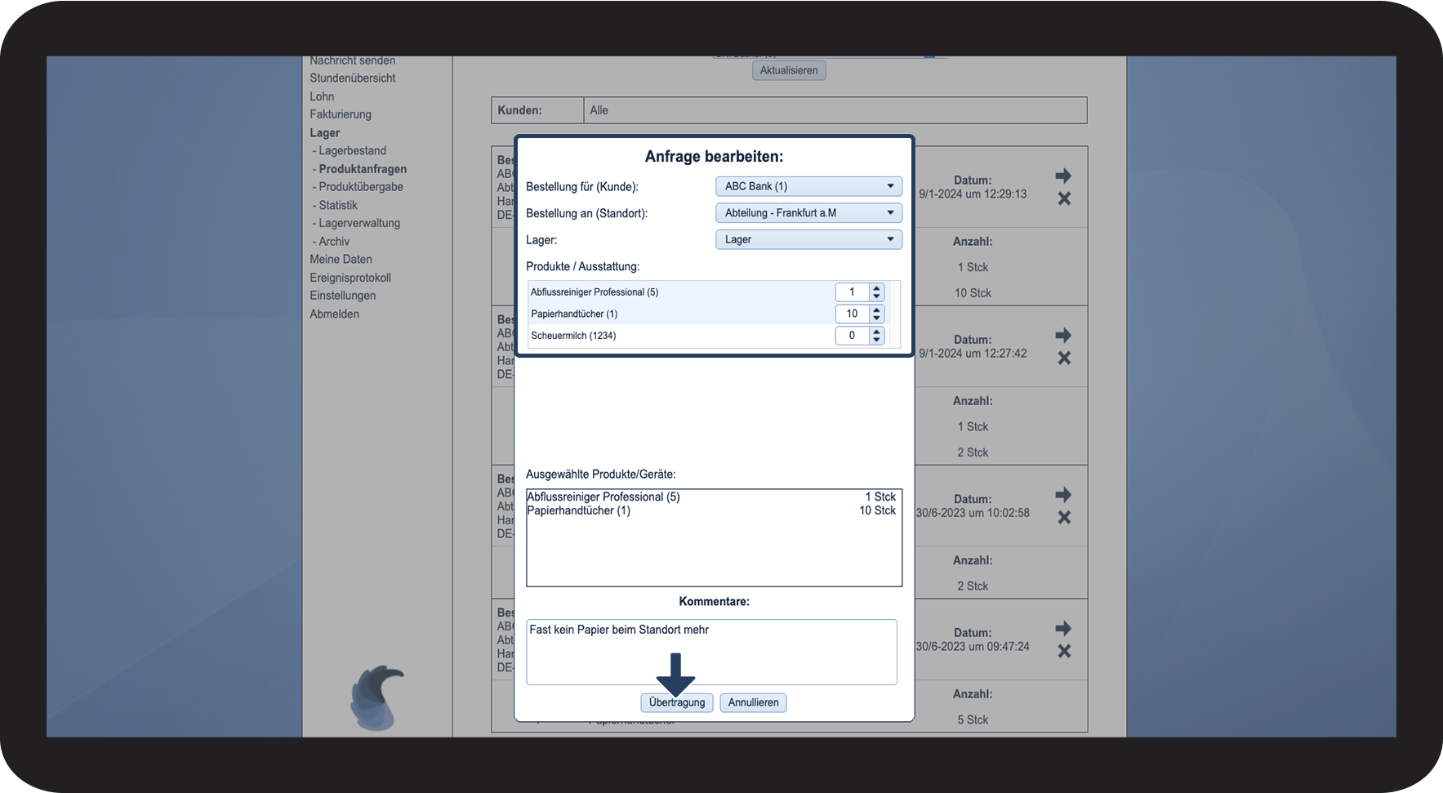Increase Papierhandtücher quantity
This screenshot has height=793, width=1443.
tap(876, 310)
